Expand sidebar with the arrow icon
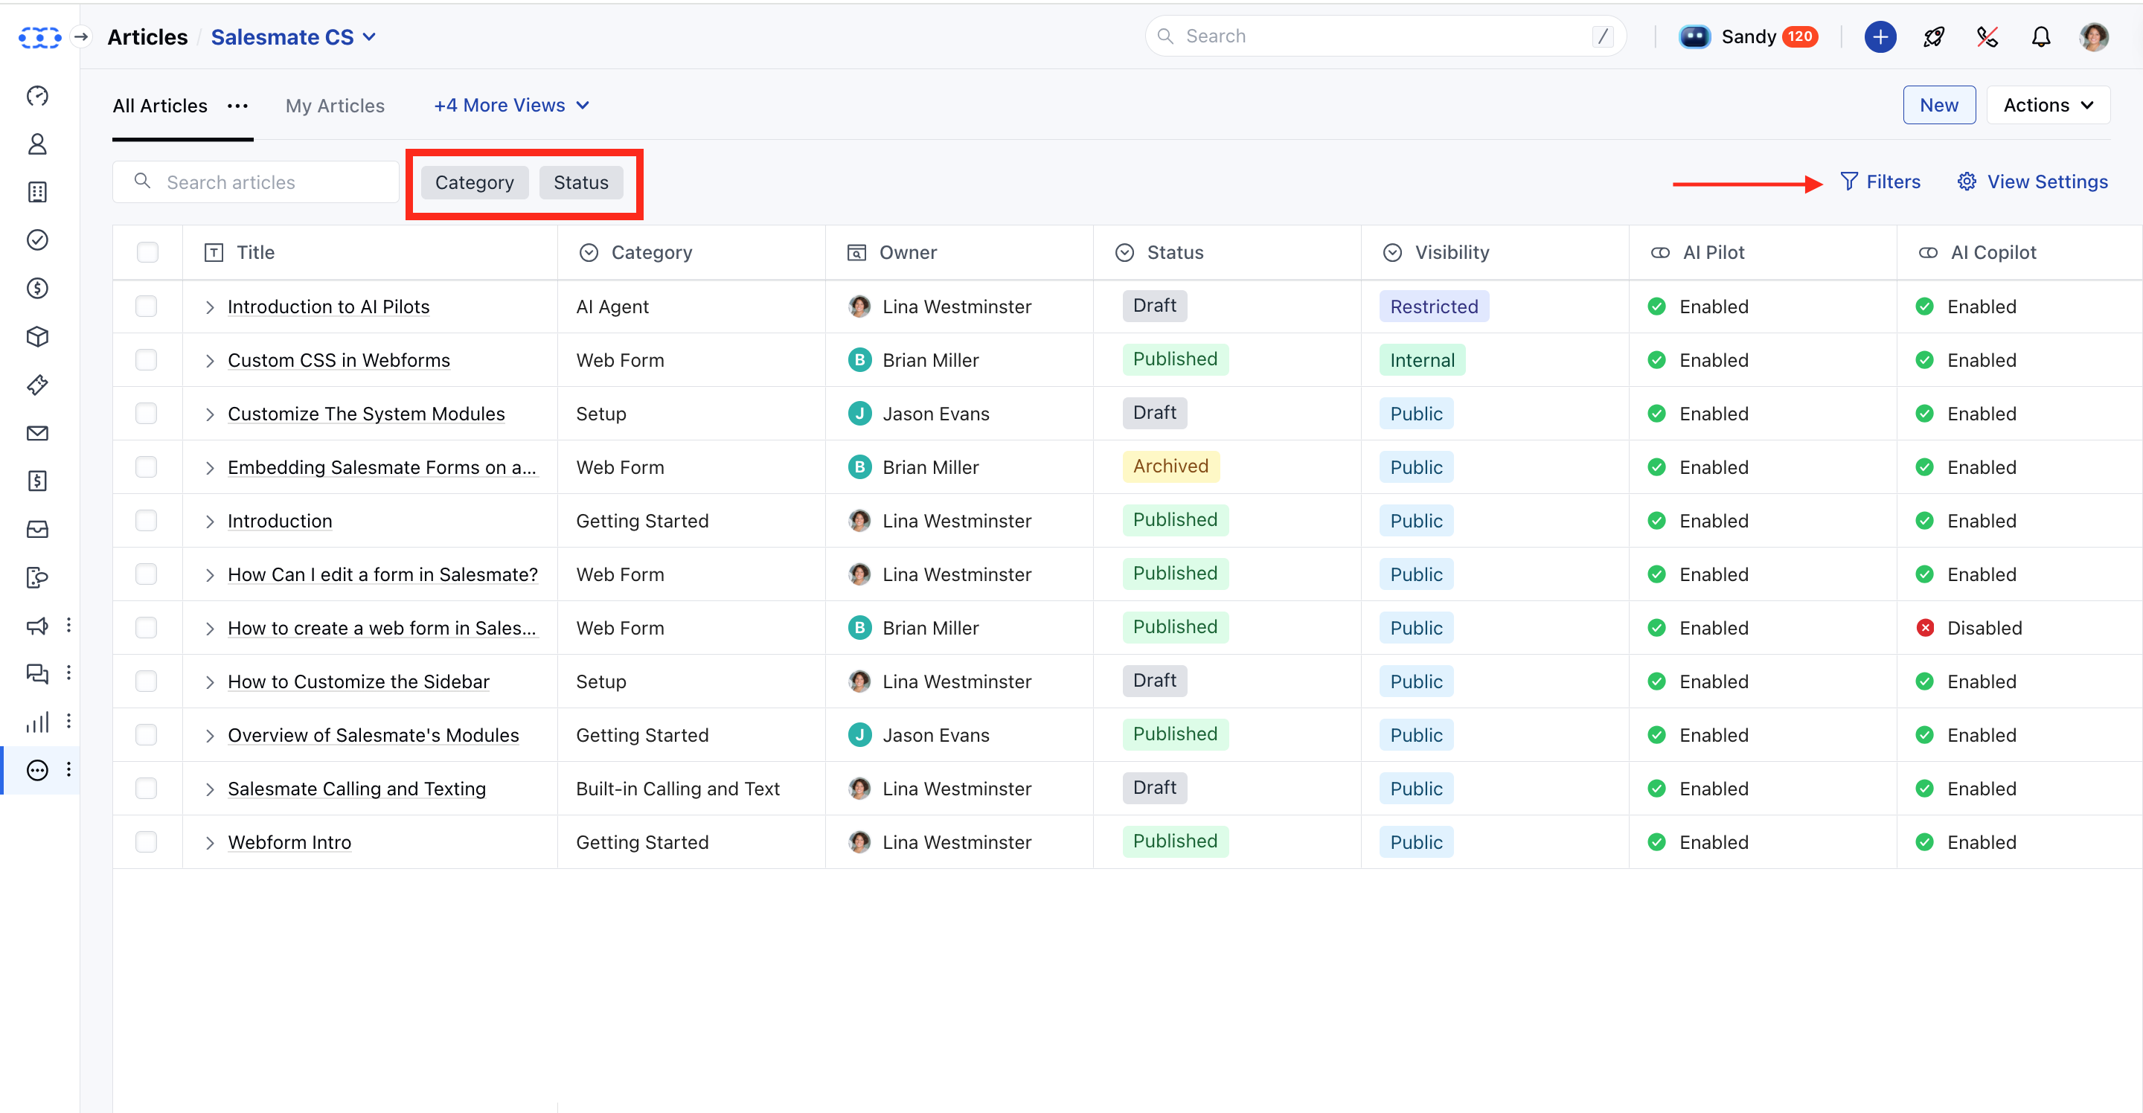Screen dimensions: 2143x1113 (x=80, y=36)
